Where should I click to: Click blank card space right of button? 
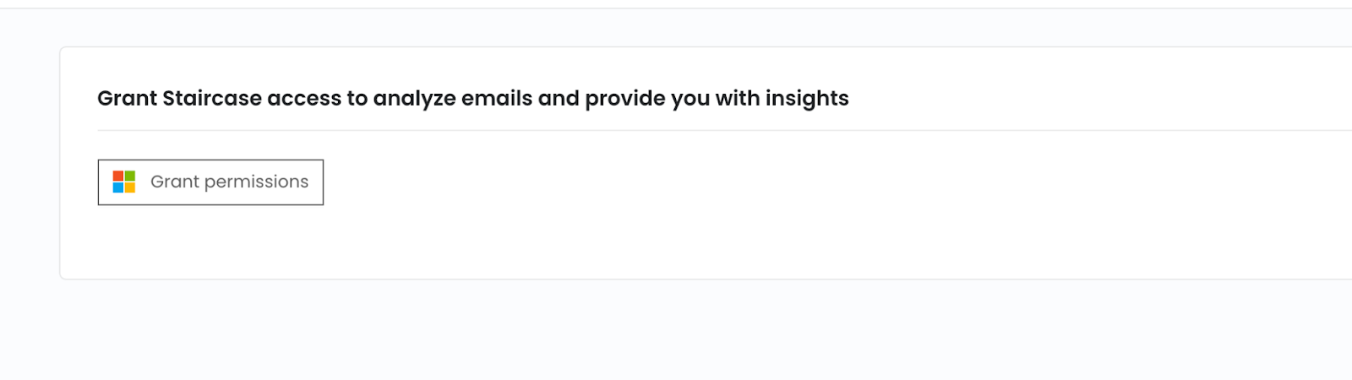click(x=760, y=182)
